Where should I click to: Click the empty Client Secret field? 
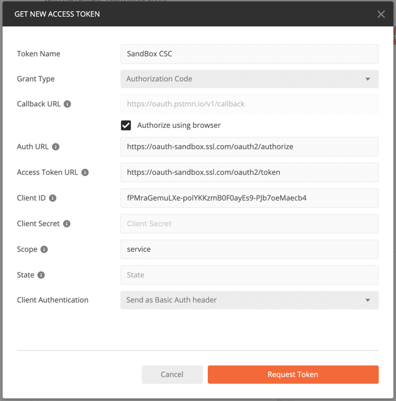[x=249, y=224]
